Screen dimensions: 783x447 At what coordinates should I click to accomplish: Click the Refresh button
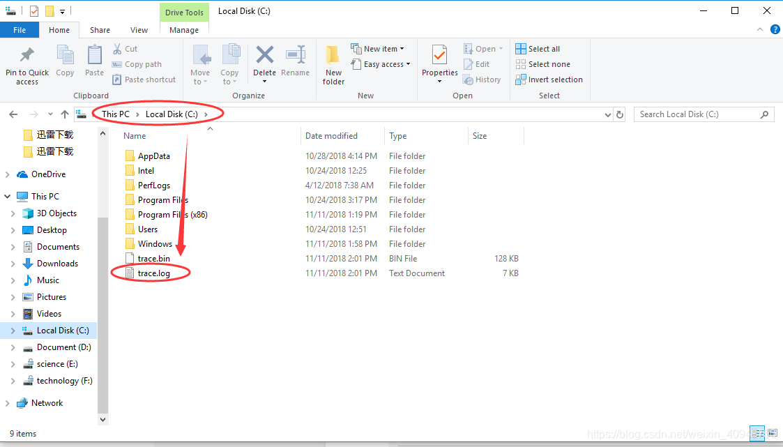tap(620, 114)
